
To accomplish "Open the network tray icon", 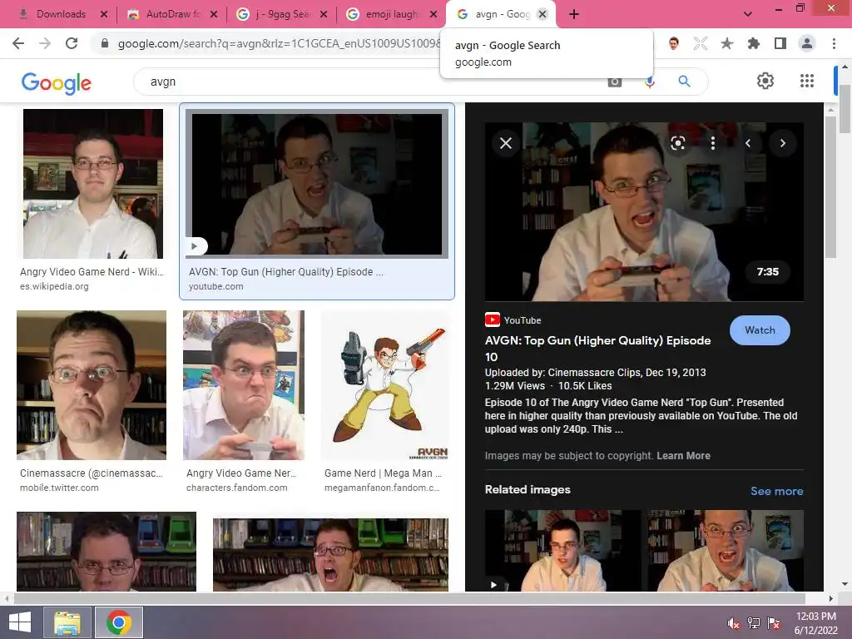I will click(753, 623).
